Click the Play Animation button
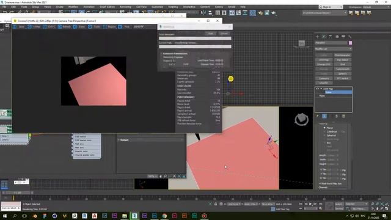 point(310,204)
